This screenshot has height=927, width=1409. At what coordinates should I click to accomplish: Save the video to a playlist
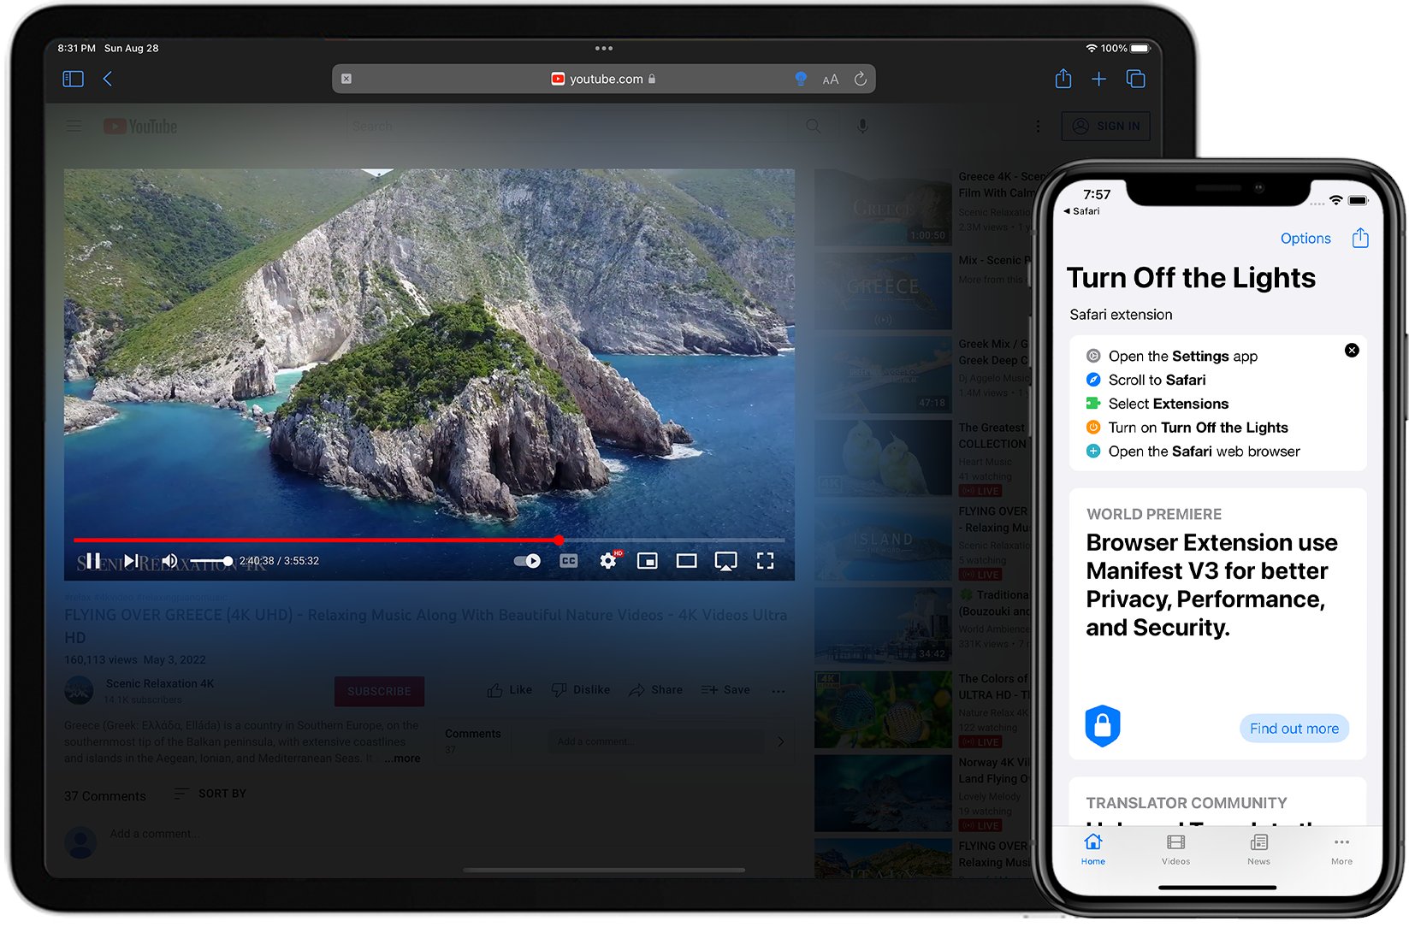(725, 690)
